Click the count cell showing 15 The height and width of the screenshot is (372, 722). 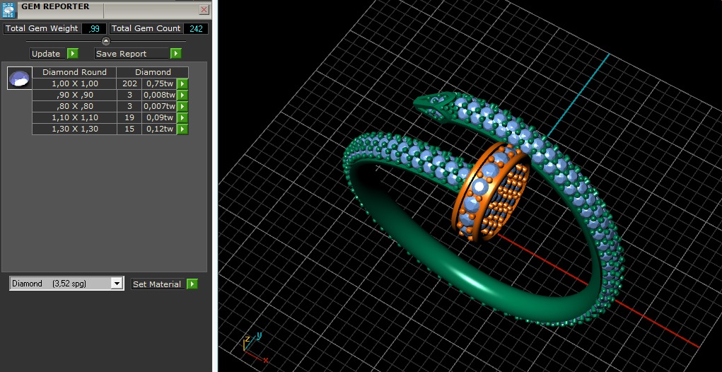[x=129, y=129]
